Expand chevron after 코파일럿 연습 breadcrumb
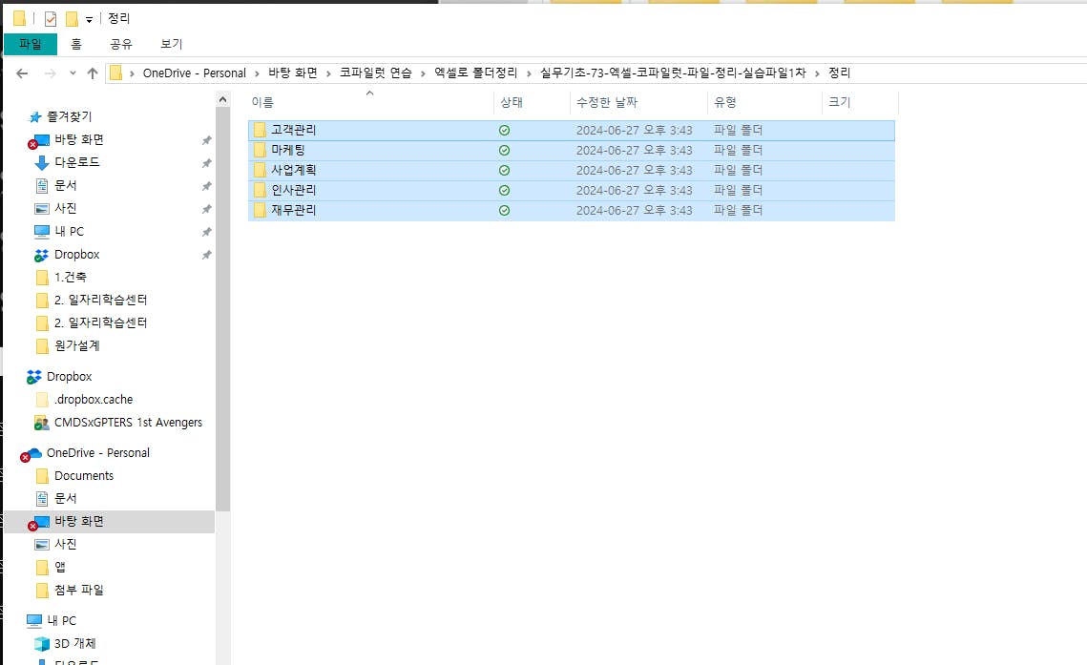Image resolution: width=1087 pixels, height=665 pixels. click(423, 73)
